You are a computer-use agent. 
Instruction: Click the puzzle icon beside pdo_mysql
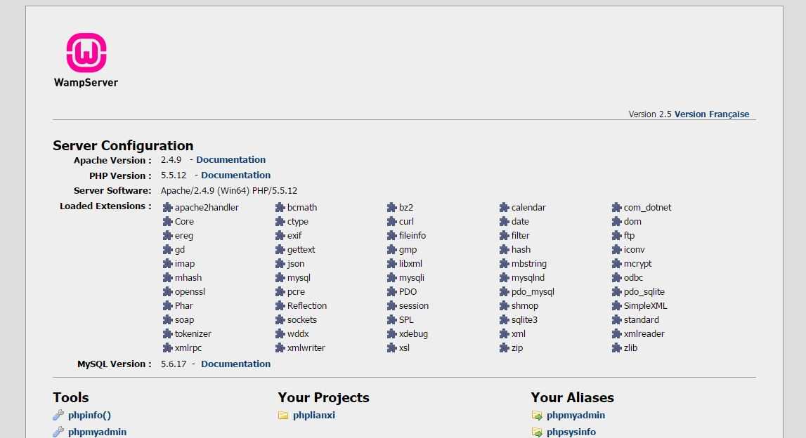505,292
